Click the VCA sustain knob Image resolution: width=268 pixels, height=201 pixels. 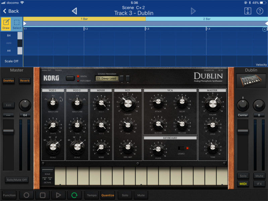158,123
